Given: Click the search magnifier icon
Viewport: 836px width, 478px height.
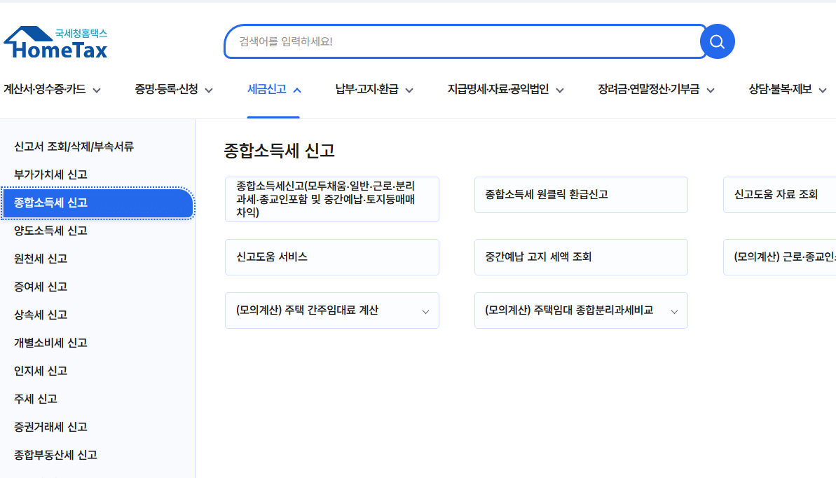Looking at the screenshot, I should pyautogui.click(x=717, y=41).
